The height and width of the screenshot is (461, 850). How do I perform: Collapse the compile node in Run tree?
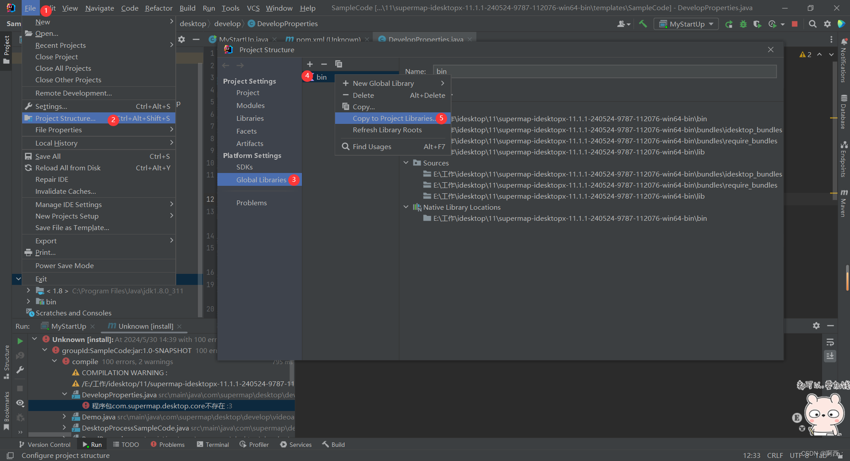click(54, 361)
